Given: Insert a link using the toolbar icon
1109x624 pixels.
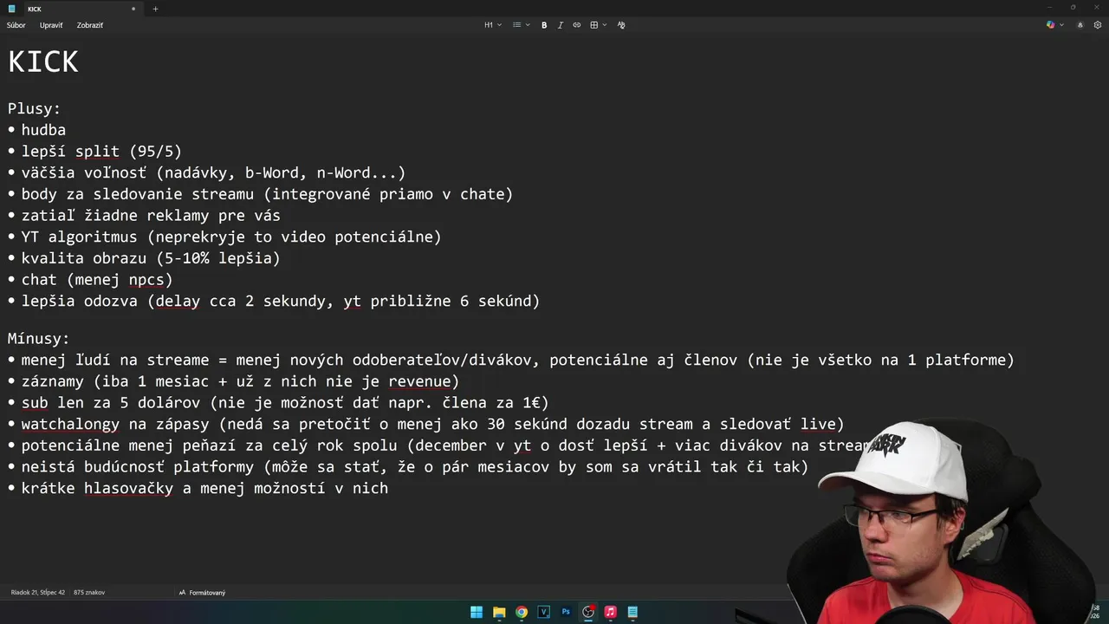Looking at the screenshot, I should click(577, 25).
